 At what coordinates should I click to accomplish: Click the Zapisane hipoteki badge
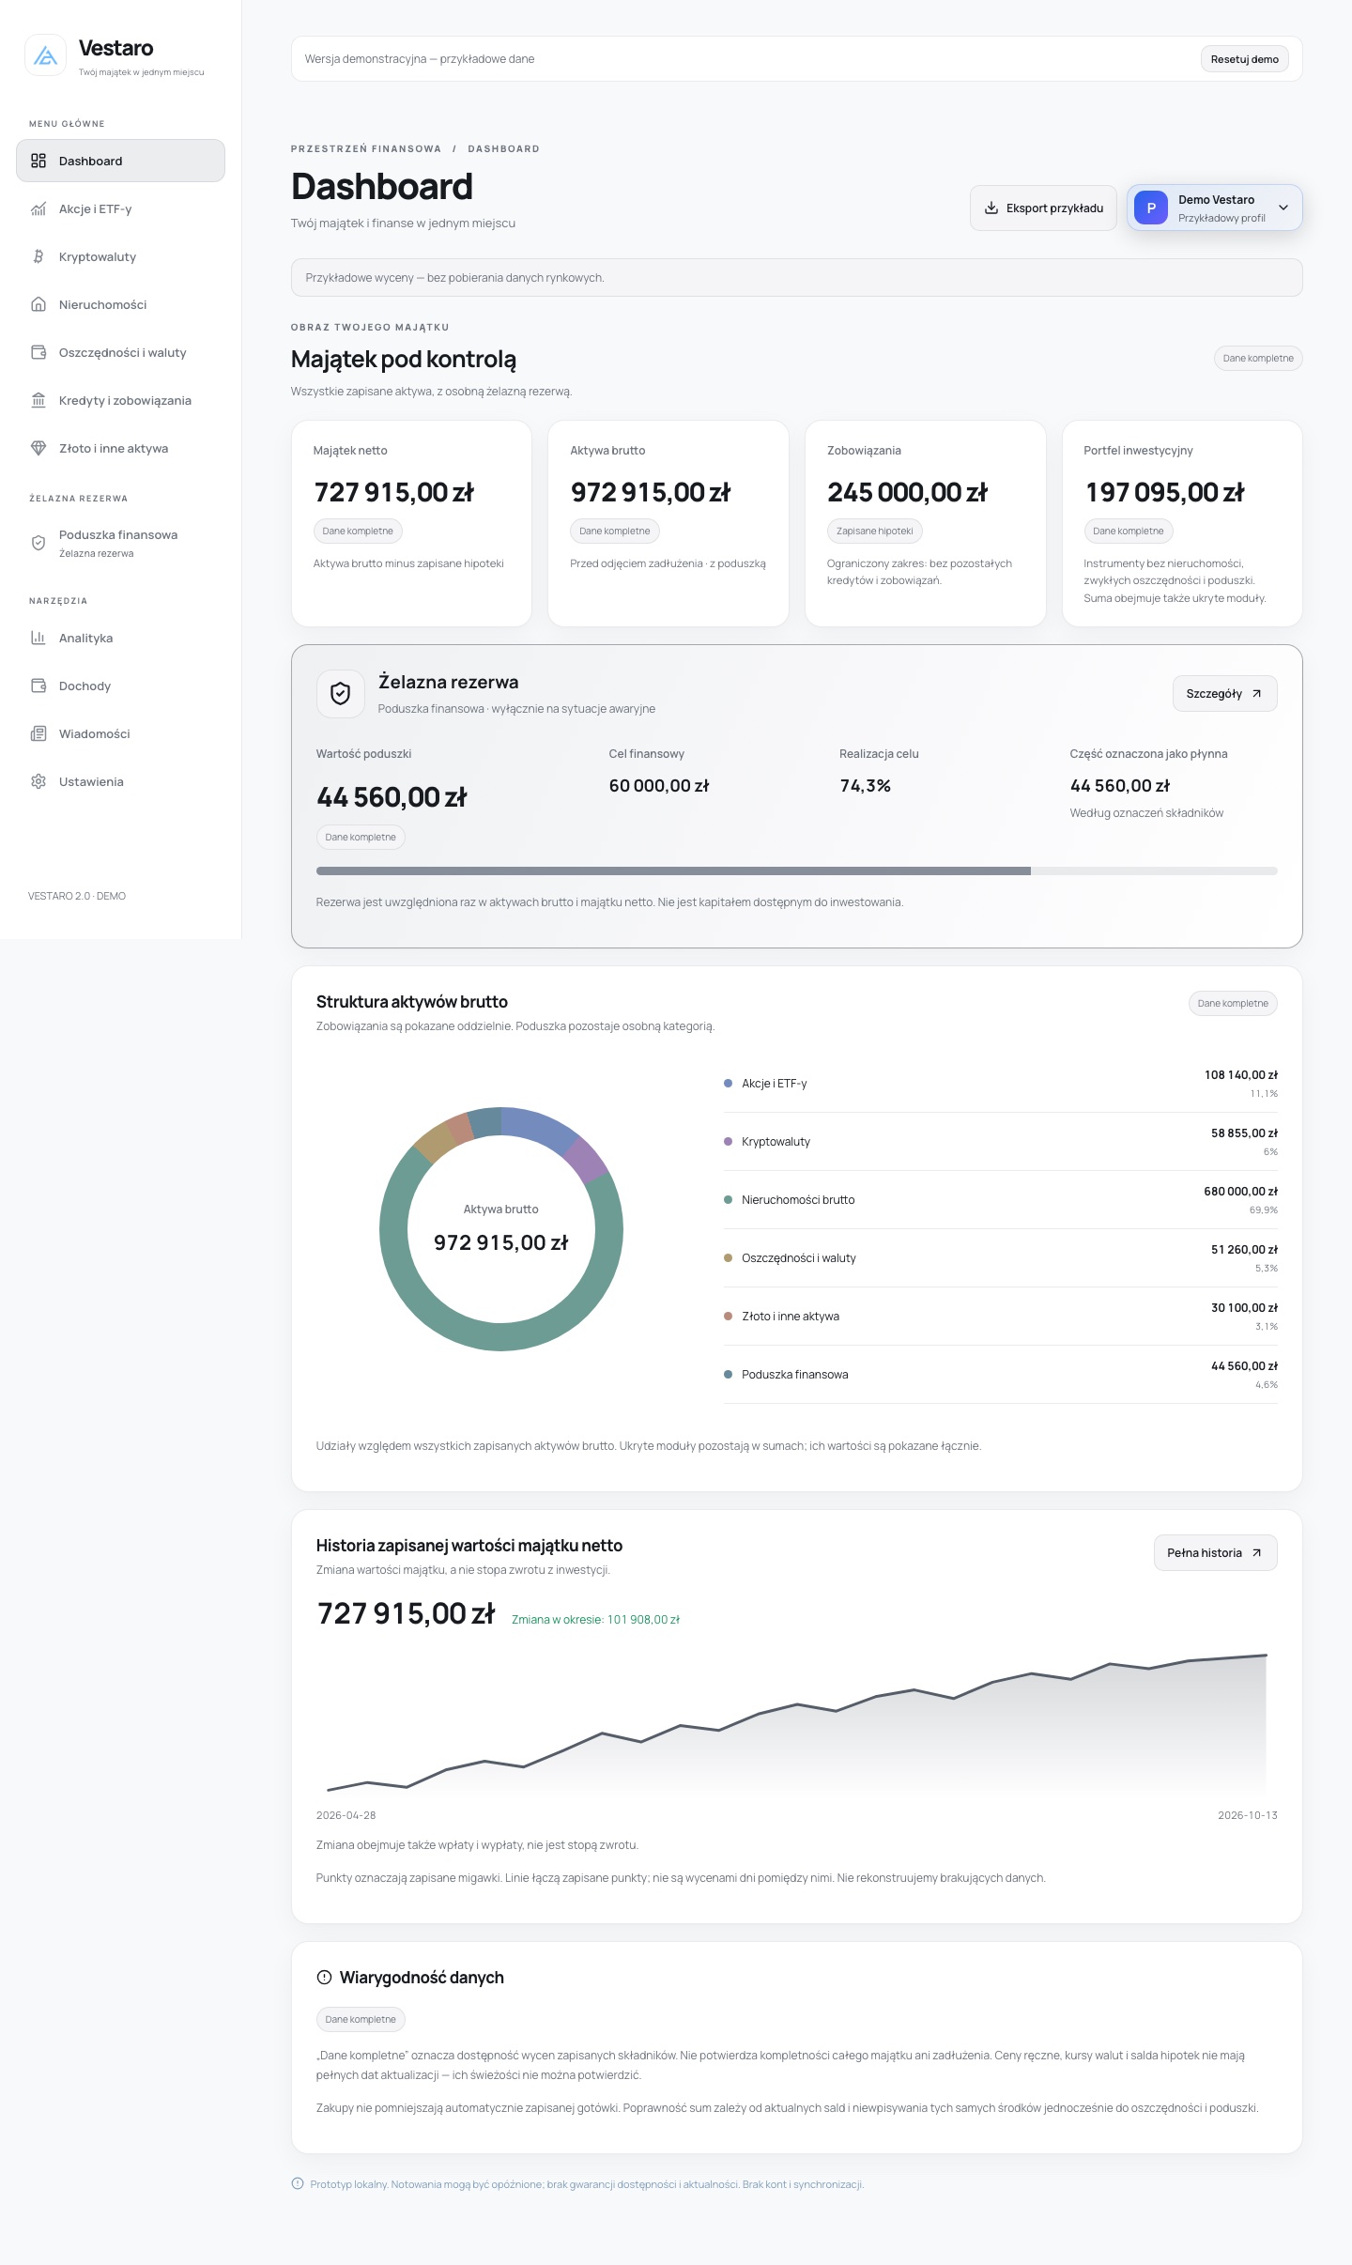click(875, 531)
